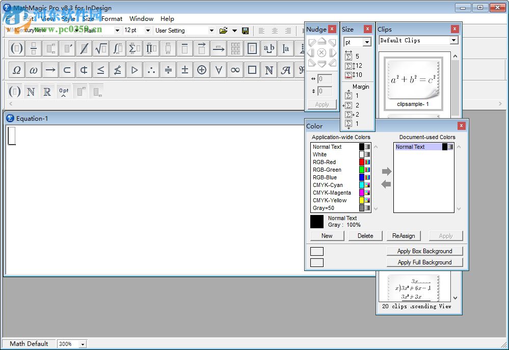Insert the infinity symbol from toolbar
The image size is (509, 350).
click(x=235, y=70)
